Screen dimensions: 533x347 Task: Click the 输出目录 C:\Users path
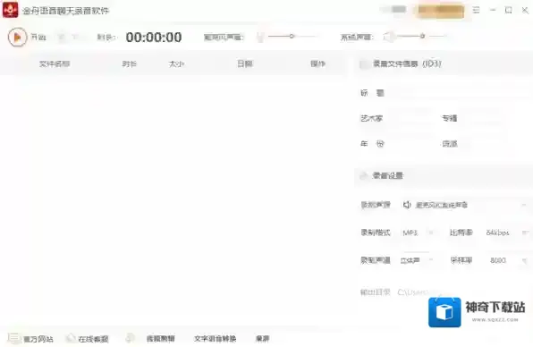tap(413, 292)
